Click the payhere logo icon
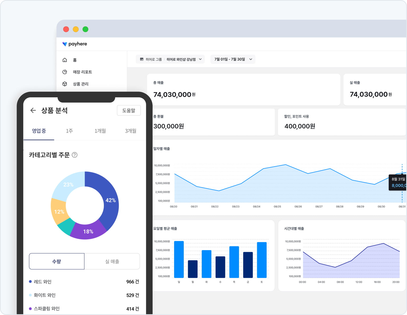Image resolution: width=407 pixels, height=315 pixels. (64, 44)
